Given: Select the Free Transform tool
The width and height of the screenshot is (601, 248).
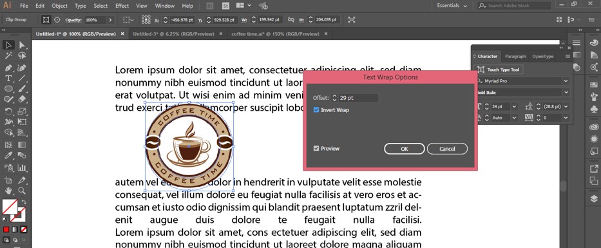Looking at the screenshot, I should coord(22,122).
